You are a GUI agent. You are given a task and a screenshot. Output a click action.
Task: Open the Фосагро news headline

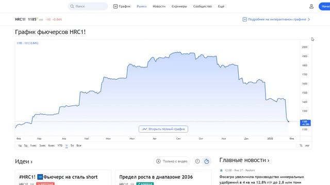[x=261, y=179]
